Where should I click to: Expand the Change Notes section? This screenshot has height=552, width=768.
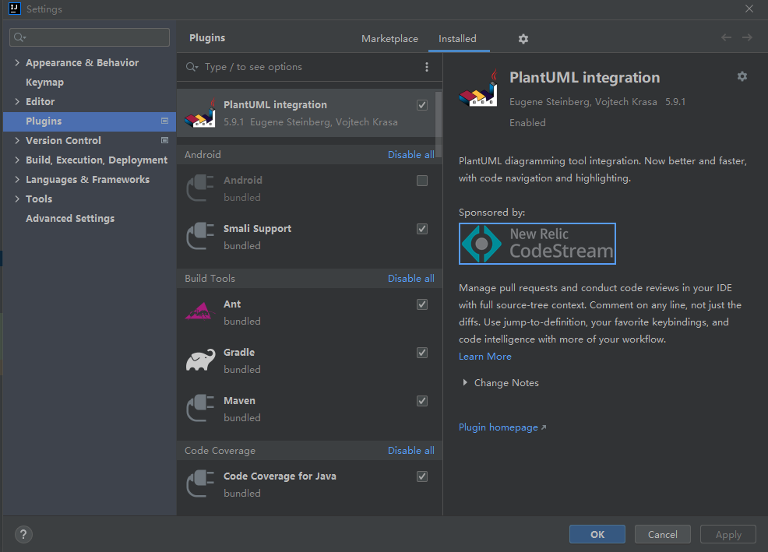coord(465,383)
